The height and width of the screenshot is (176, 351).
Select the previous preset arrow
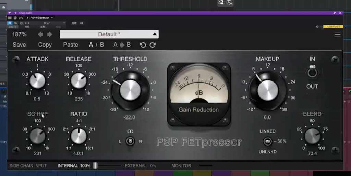tap(40, 34)
